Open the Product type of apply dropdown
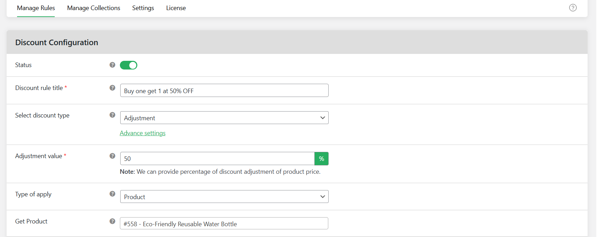597x237 pixels. (x=224, y=197)
